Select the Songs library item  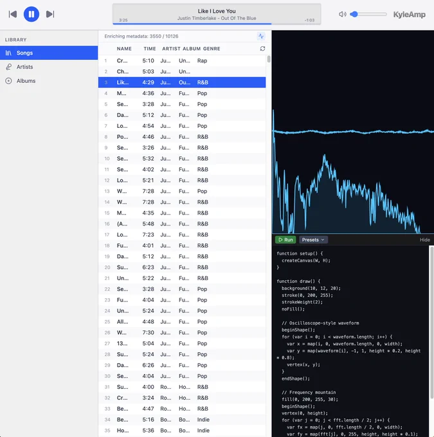click(x=49, y=53)
